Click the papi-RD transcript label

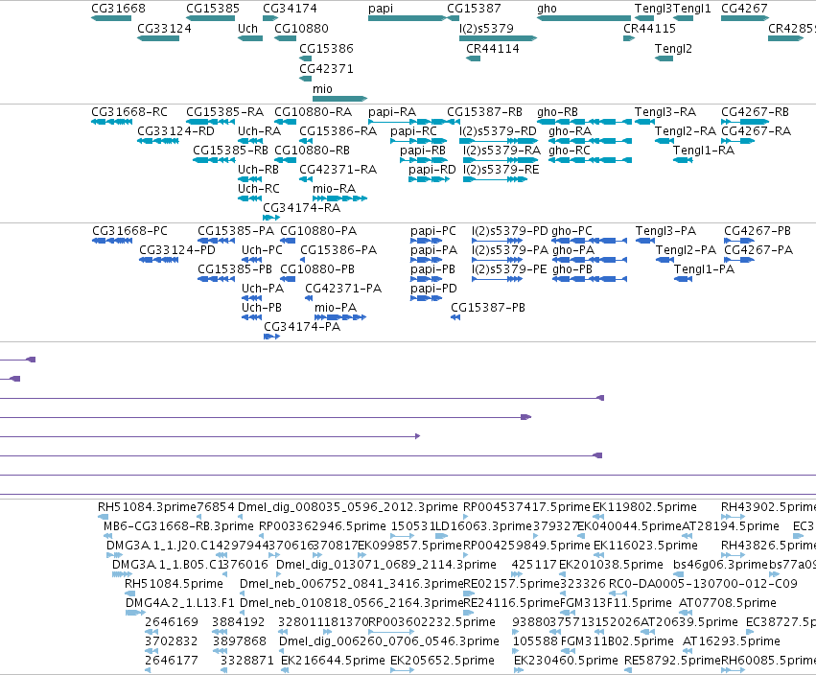tap(431, 170)
